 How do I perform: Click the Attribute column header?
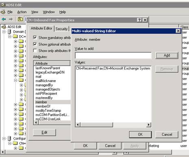point(52,64)
